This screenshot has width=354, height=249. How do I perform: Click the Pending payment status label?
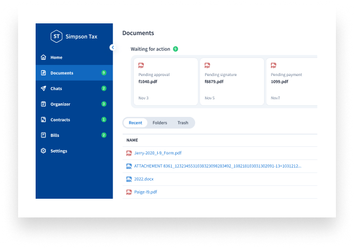[x=286, y=75]
